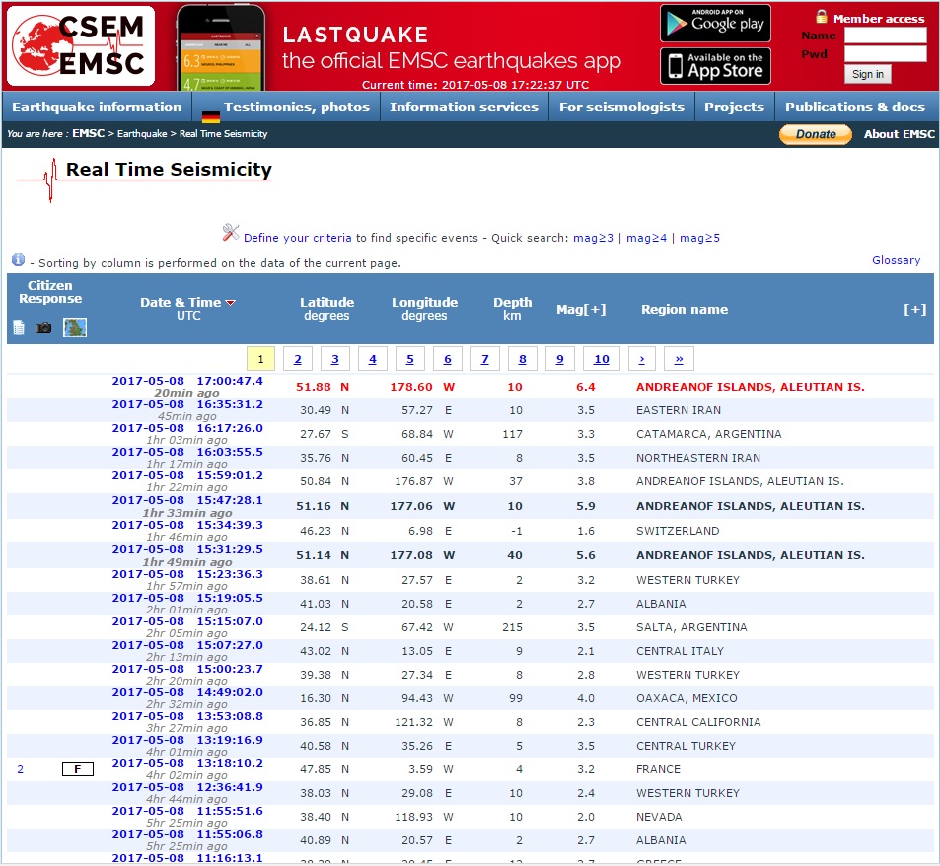Open the 11:55:51.6 Nevada event
The width and height of the screenshot is (940, 866).
click(x=187, y=810)
